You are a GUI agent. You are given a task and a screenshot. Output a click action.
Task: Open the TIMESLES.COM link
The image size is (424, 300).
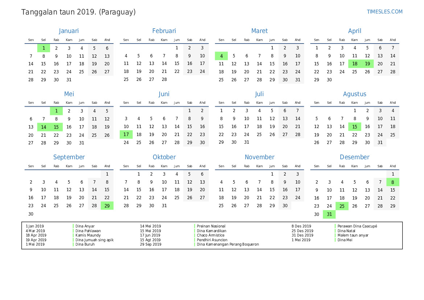pyautogui.click(x=384, y=12)
